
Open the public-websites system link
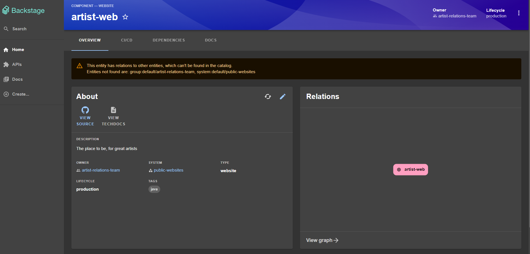pos(168,170)
